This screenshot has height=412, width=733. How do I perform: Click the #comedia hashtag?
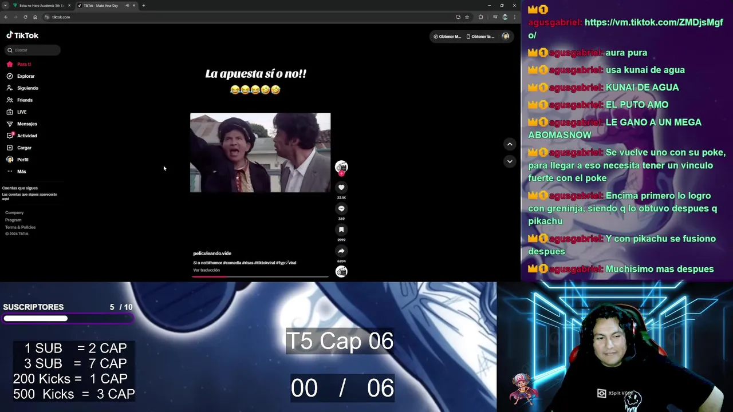click(232, 263)
